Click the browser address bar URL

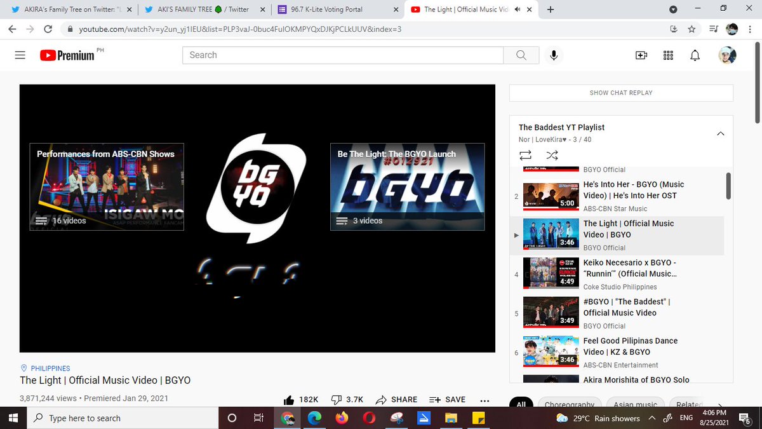click(240, 29)
